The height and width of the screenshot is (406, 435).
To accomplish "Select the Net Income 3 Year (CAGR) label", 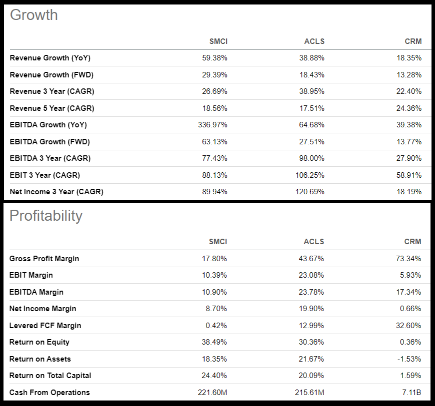I will [56, 192].
